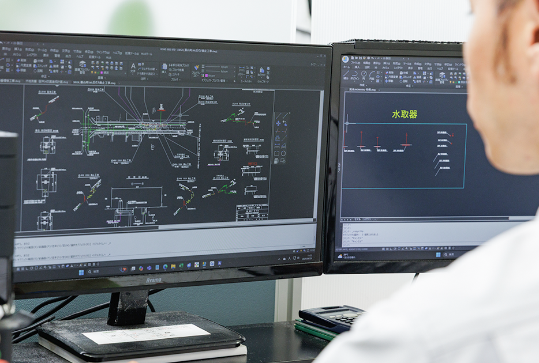Click the Windows Start button on left monitor

(81, 271)
